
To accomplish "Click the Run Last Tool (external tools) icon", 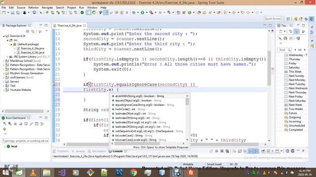I will pyautogui.click(x=152, y=12).
